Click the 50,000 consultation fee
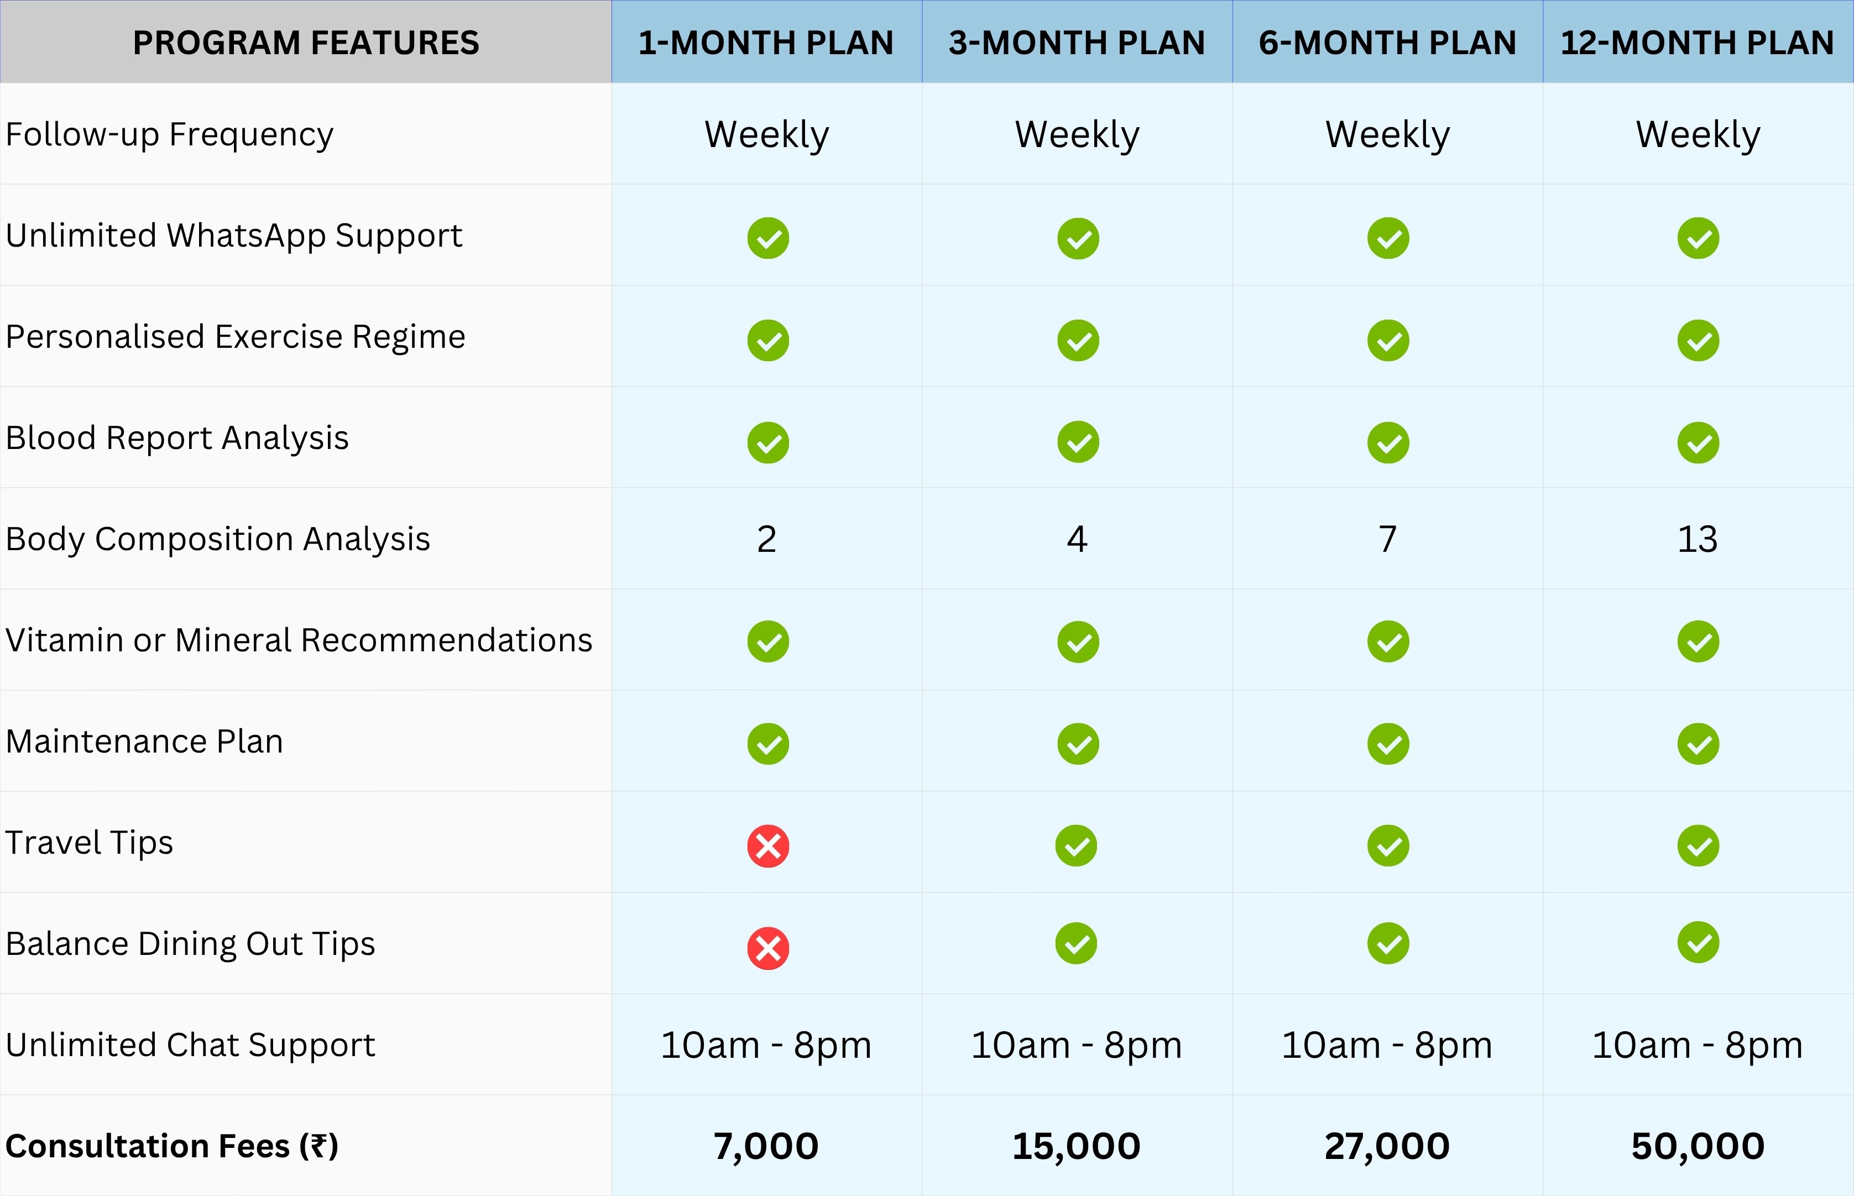This screenshot has width=1854, height=1196. (x=1697, y=1146)
